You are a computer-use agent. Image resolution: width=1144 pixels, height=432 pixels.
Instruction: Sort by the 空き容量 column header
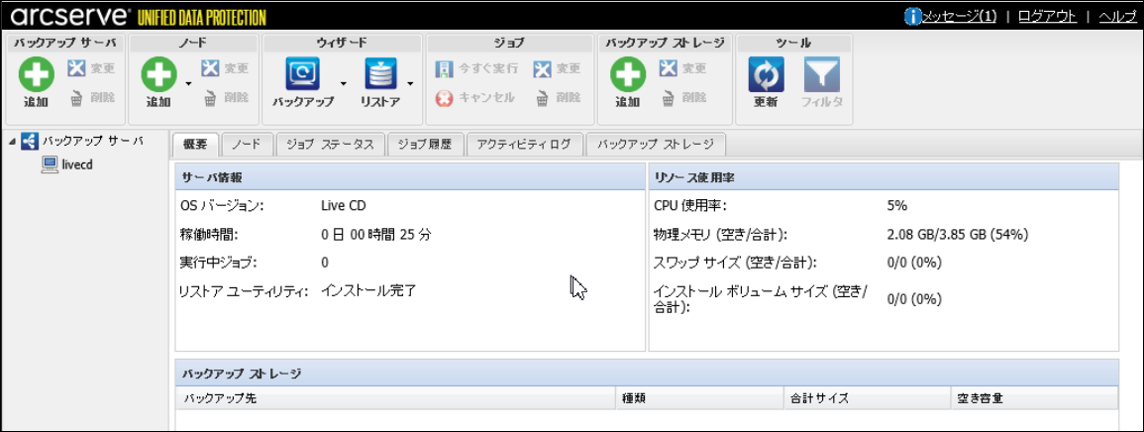click(x=1035, y=398)
